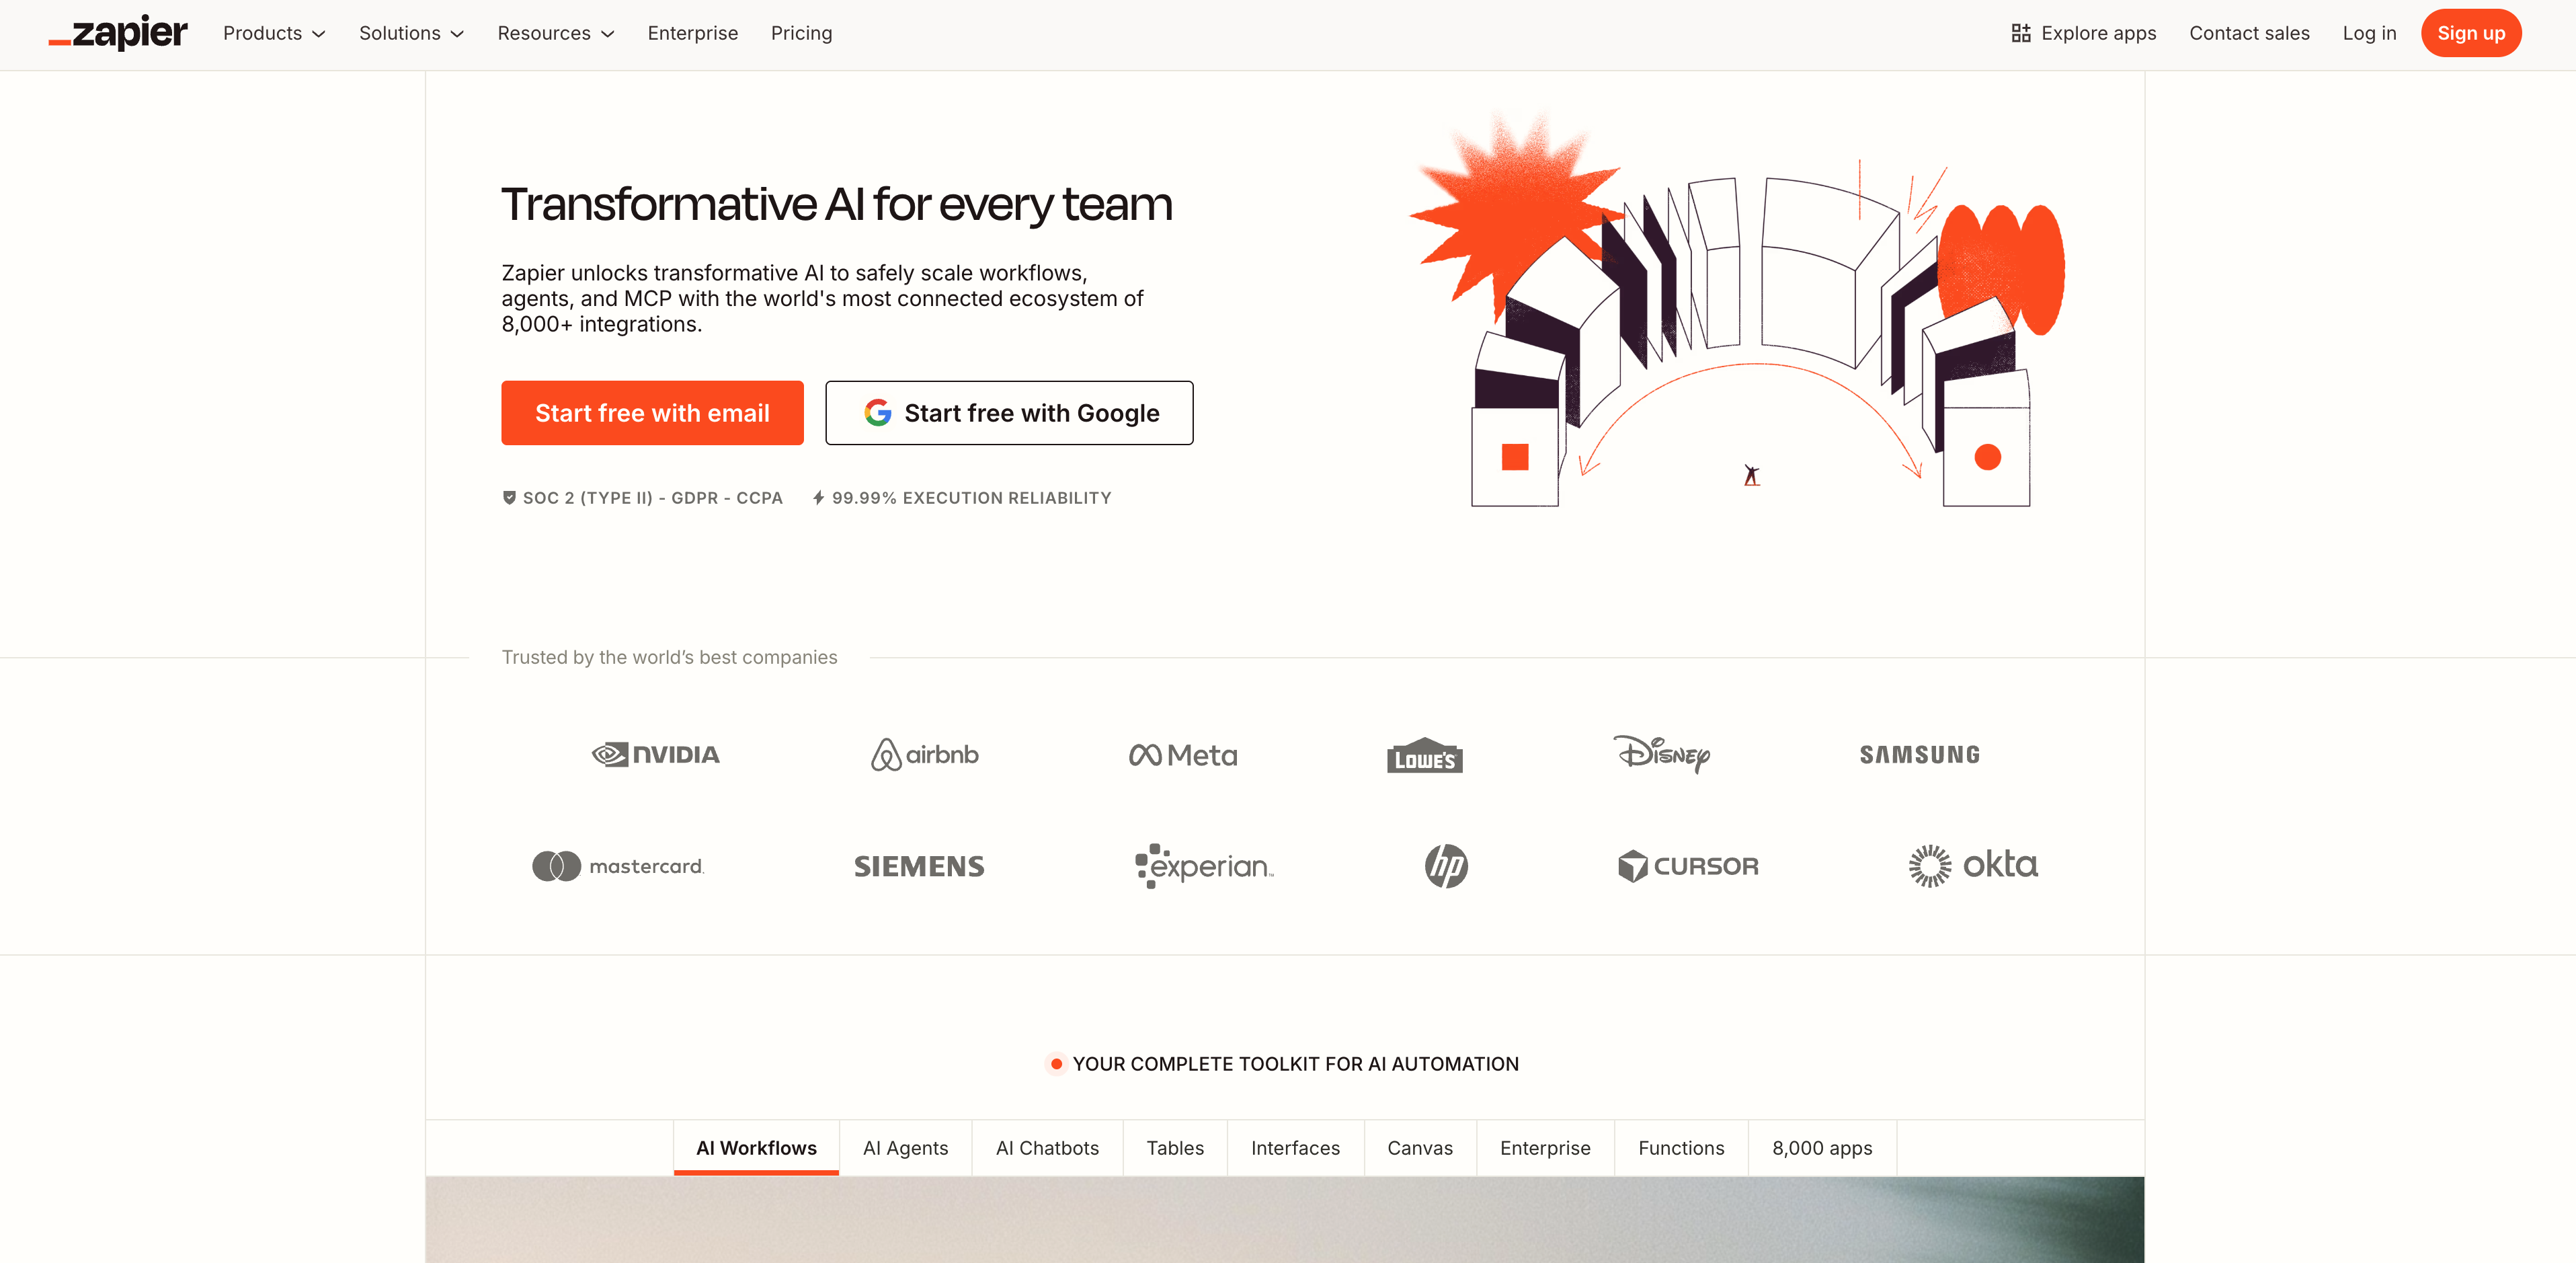
Task: Open the 8,000 apps tab
Action: tap(1821, 1148)
